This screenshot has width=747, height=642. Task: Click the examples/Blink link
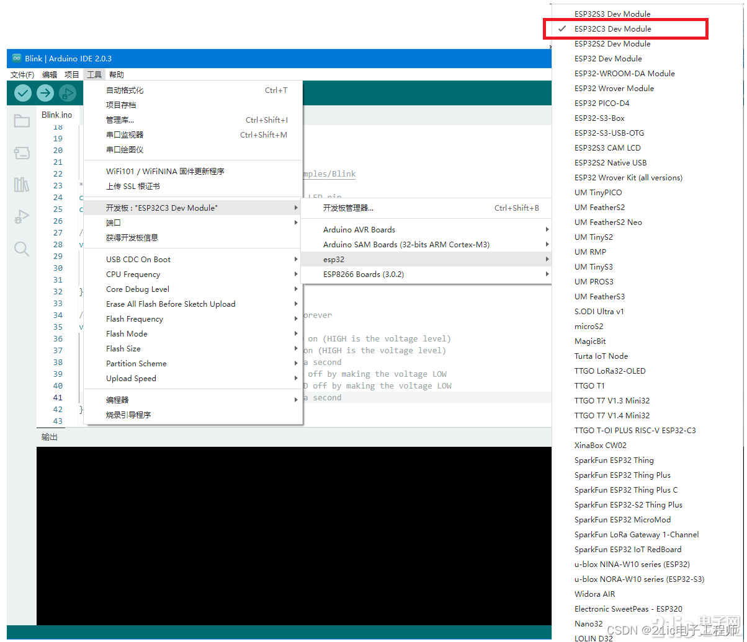(329, 174)
